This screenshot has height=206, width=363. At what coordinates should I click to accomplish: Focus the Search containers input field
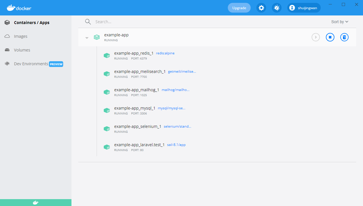pyautogui.click(x=200, y=22)
